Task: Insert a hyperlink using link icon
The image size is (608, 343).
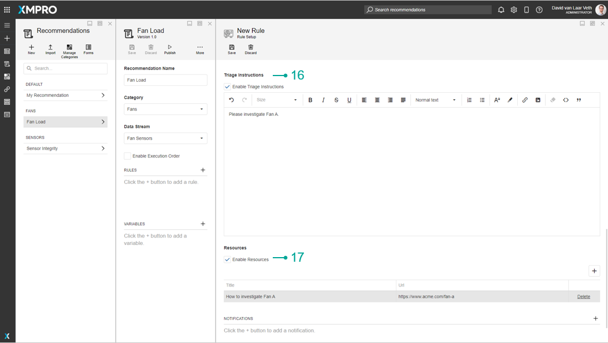Action: pos(525,100)
